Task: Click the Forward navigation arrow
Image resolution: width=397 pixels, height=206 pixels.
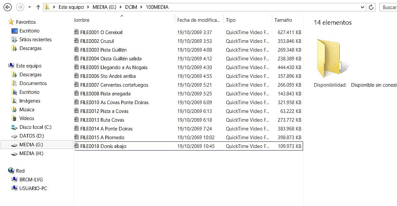Action: coord(20,7)
